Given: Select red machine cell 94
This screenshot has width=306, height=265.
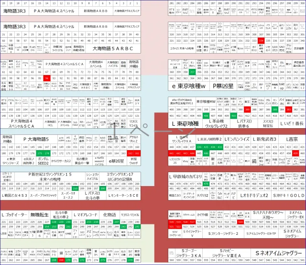Looking at the screenshot, I should click(x=47, y=78).
